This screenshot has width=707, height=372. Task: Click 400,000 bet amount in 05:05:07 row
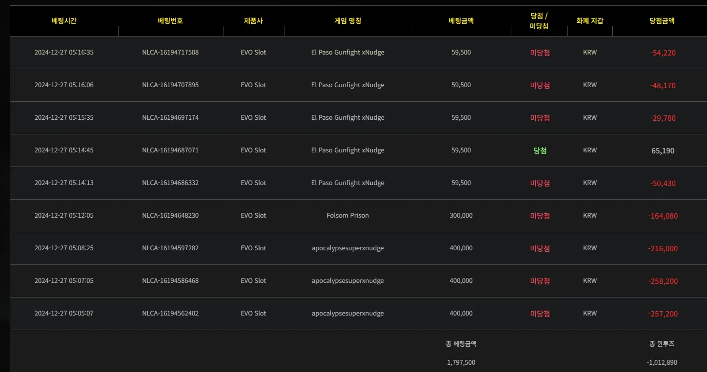[461, 314]
